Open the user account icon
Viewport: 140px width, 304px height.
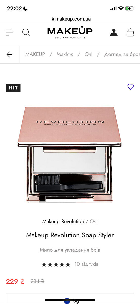coord(114,32)
